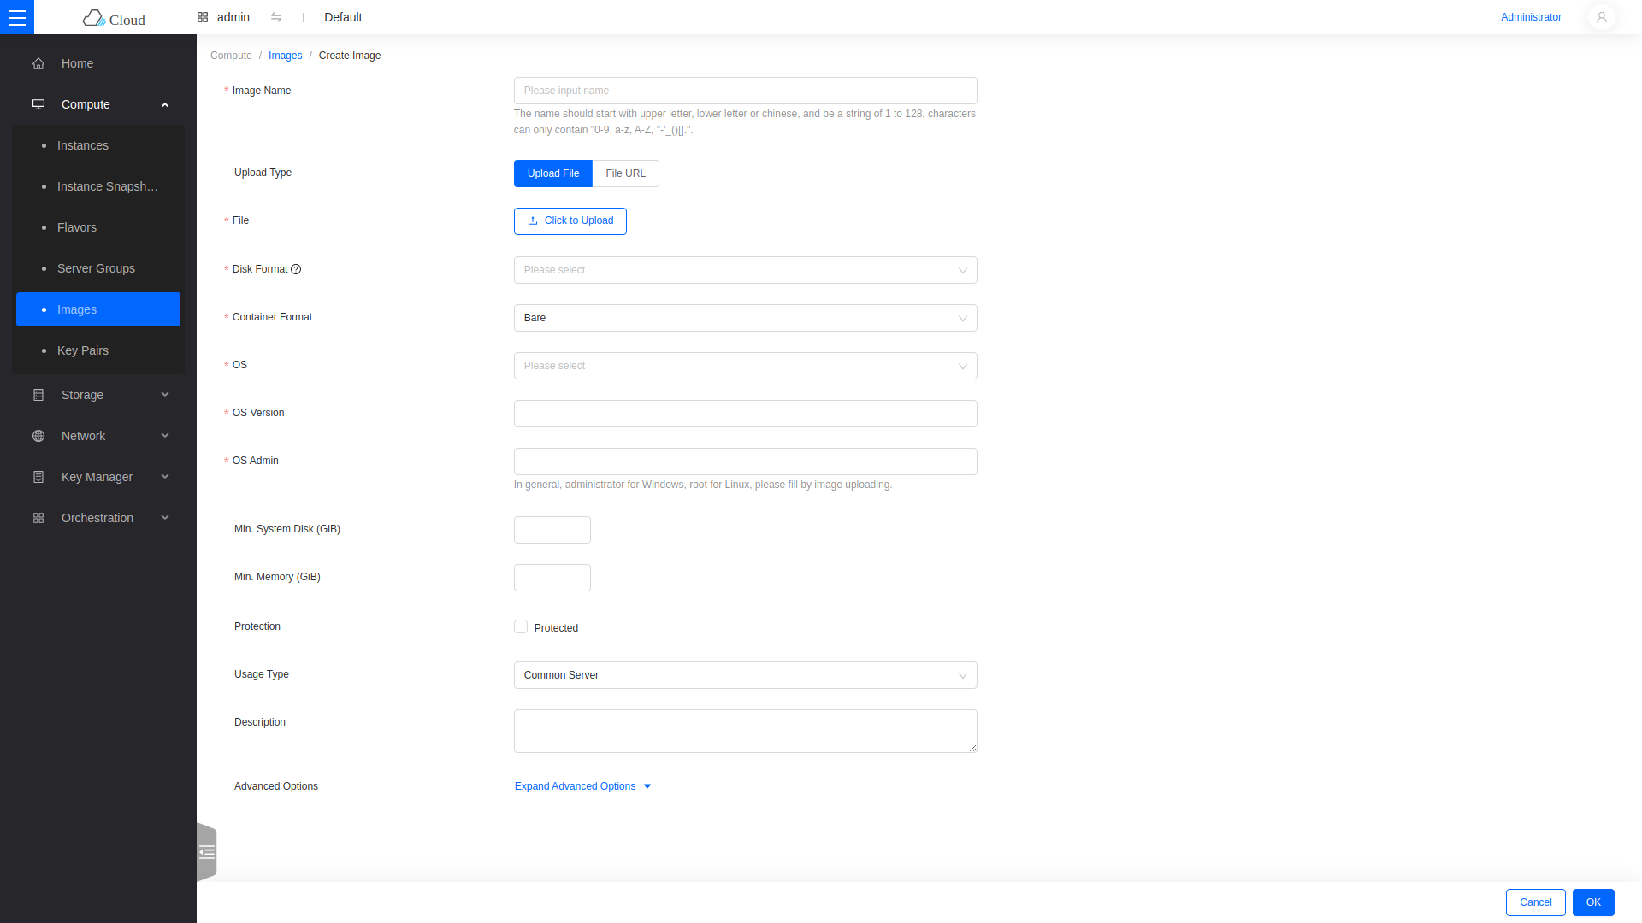Click the Disk Format help icon
Screen dimensions: 1642x923
296,269
